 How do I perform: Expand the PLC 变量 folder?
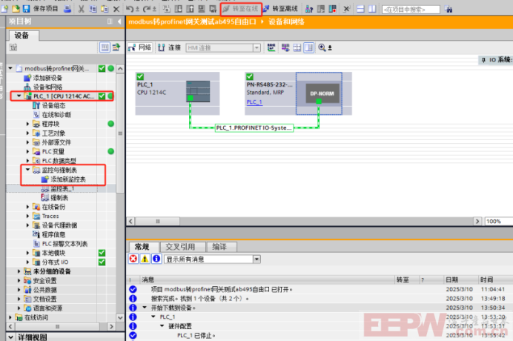click(27, 151)
